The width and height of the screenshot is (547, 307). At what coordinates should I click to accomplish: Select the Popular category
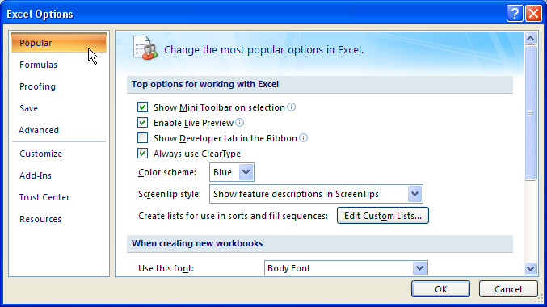[59, 43]
